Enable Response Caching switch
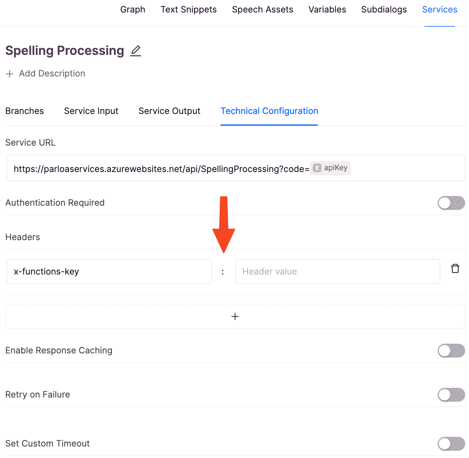 [451, 351]
